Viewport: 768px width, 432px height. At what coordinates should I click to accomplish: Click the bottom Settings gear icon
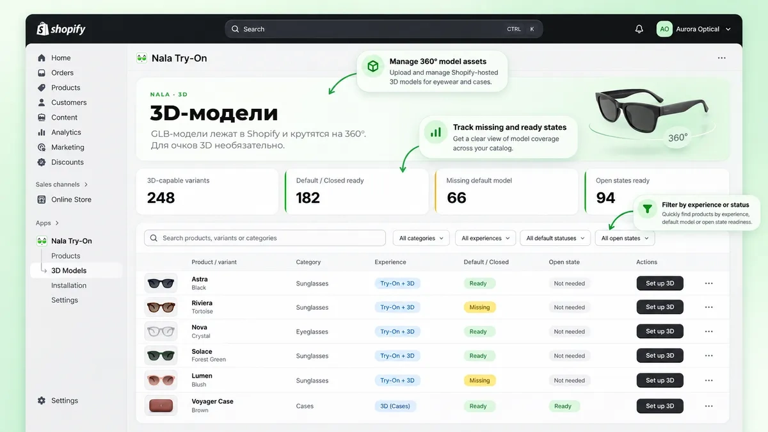pyautogui.click(x=42, y=401)
